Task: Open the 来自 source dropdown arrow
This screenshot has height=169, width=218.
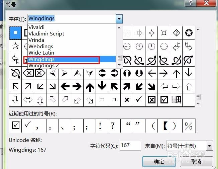Action: point(209,146)
